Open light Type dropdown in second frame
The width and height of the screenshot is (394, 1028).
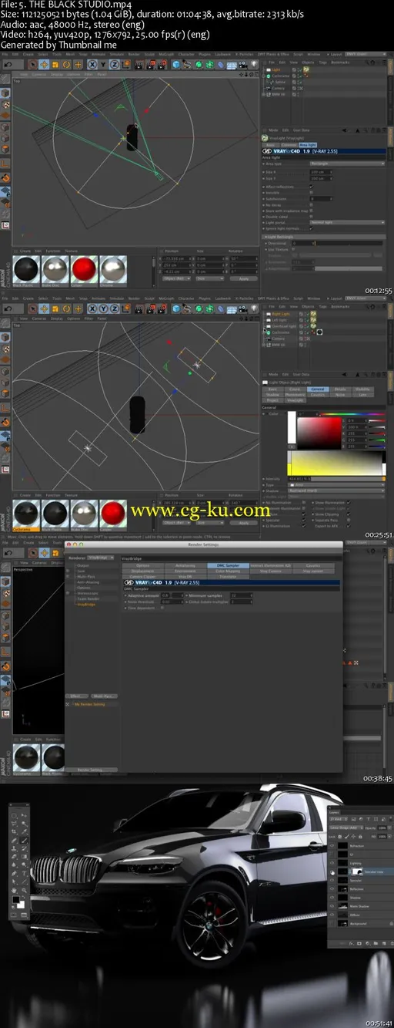[336, 485]
